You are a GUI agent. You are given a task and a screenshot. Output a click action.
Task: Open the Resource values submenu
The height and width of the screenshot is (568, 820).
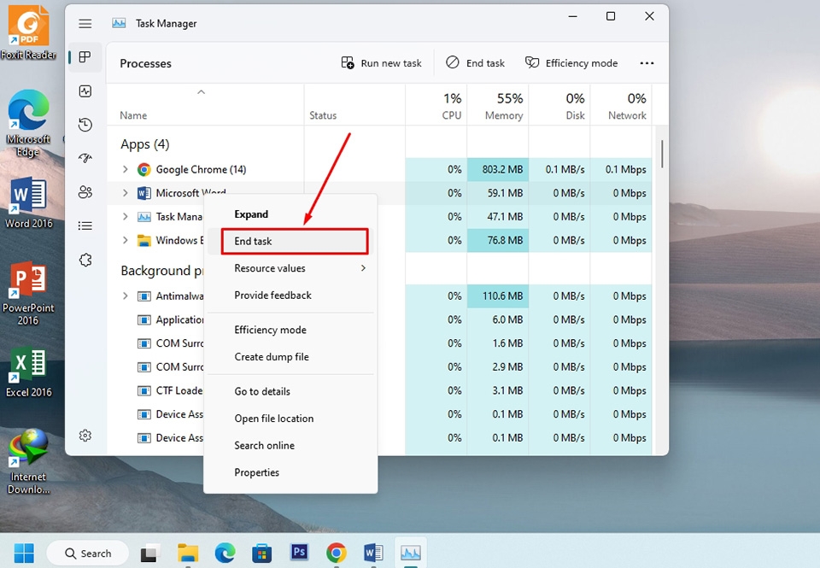[270, 267]
